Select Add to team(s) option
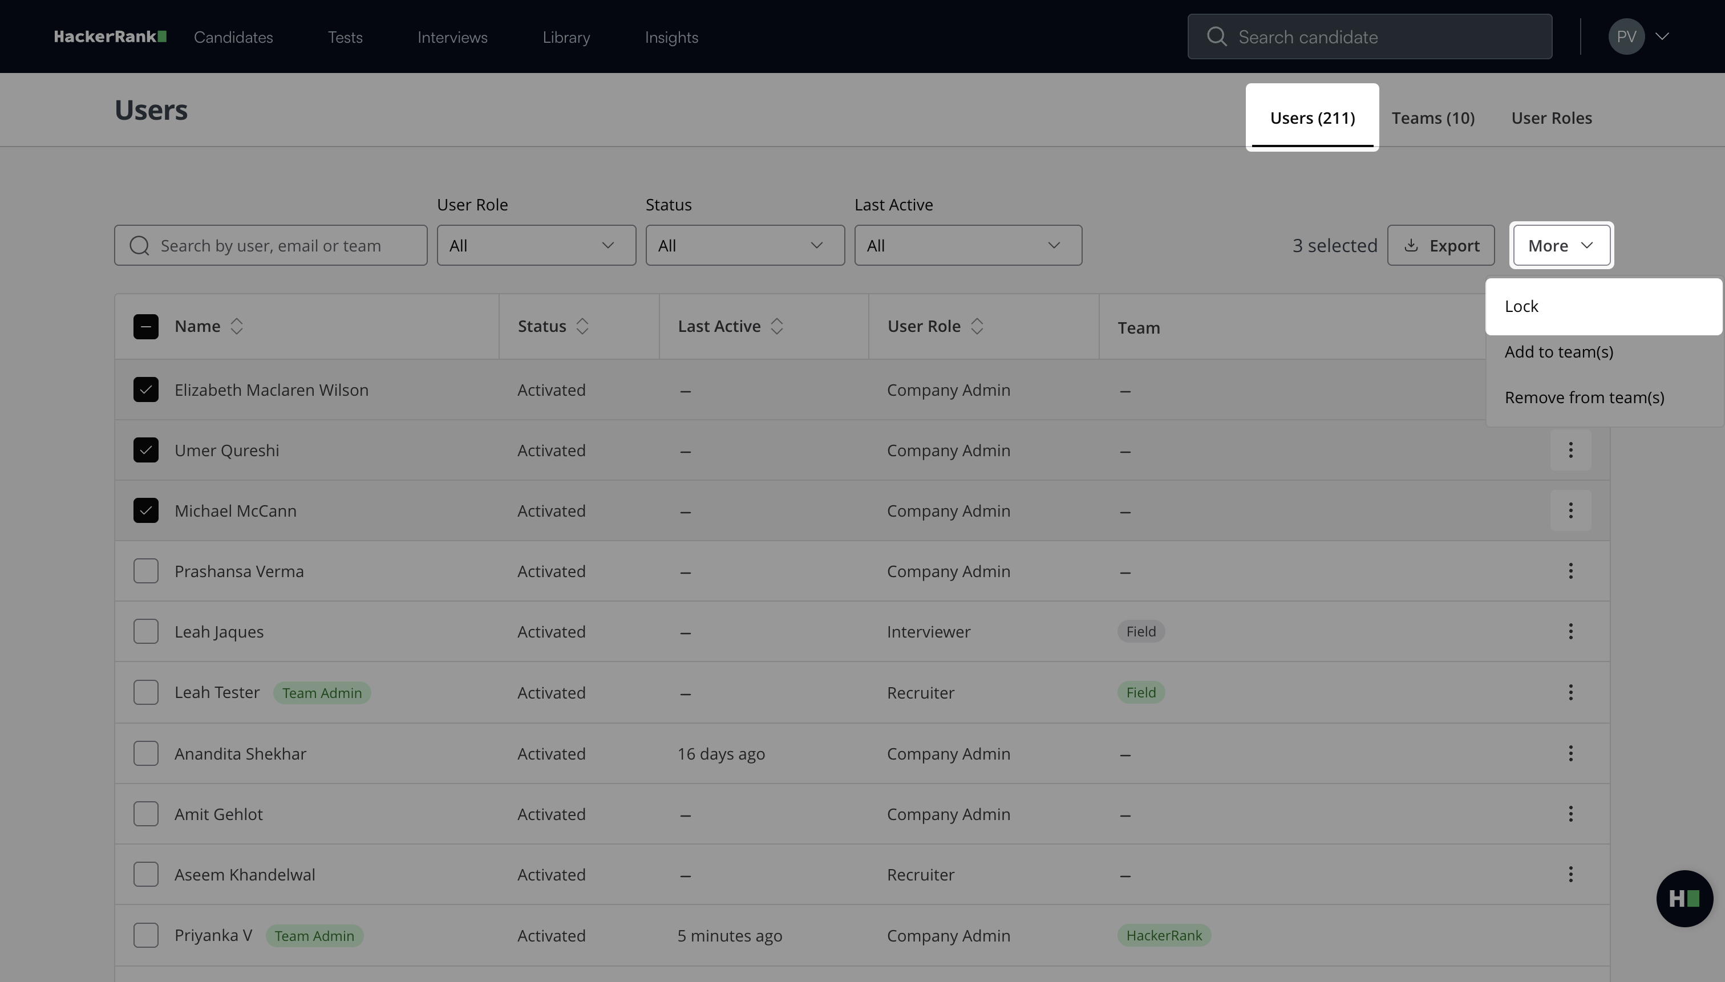Screen dimensions: 1725x982 [1558, 352]
